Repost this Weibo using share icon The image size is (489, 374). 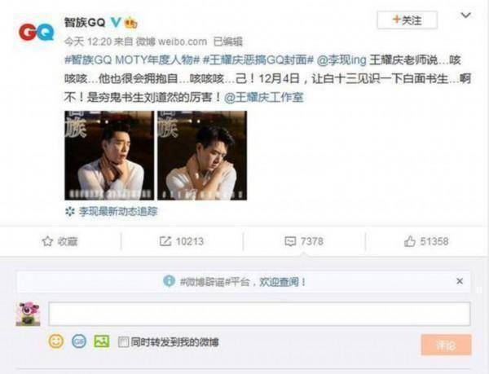click(x=165, y=241)
